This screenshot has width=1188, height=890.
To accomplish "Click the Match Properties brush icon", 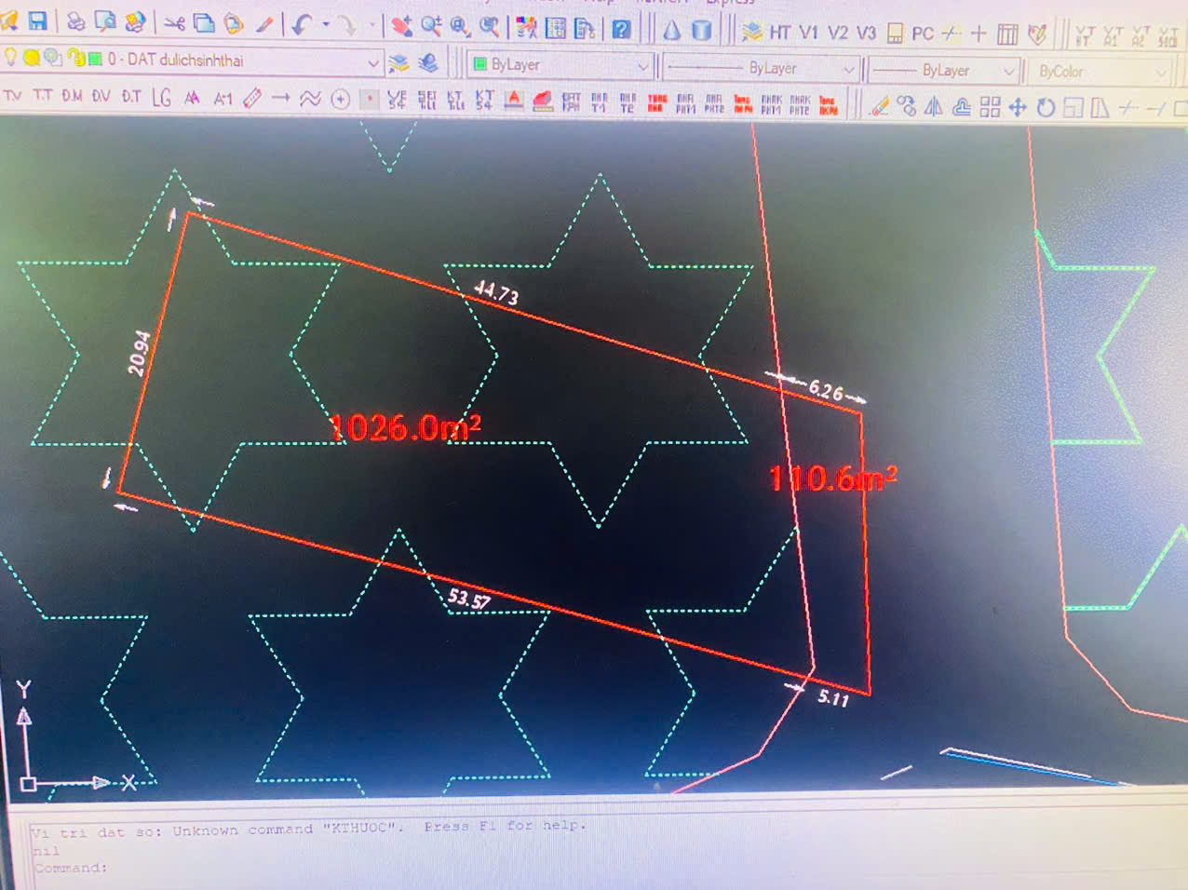I will point(264,25).
